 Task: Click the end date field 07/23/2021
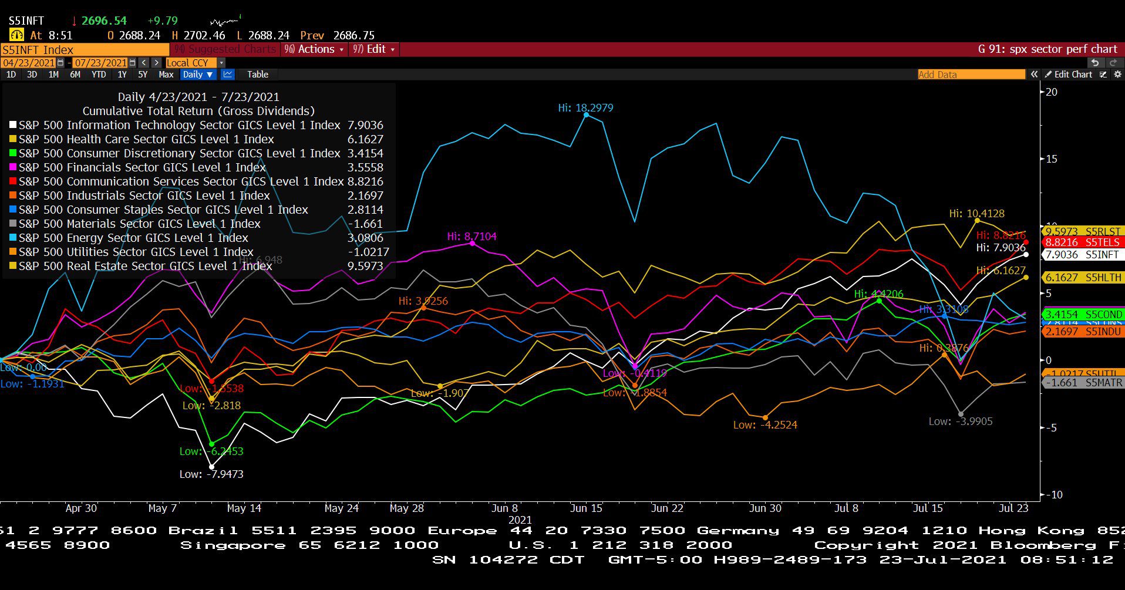click(x=100, y=63)
